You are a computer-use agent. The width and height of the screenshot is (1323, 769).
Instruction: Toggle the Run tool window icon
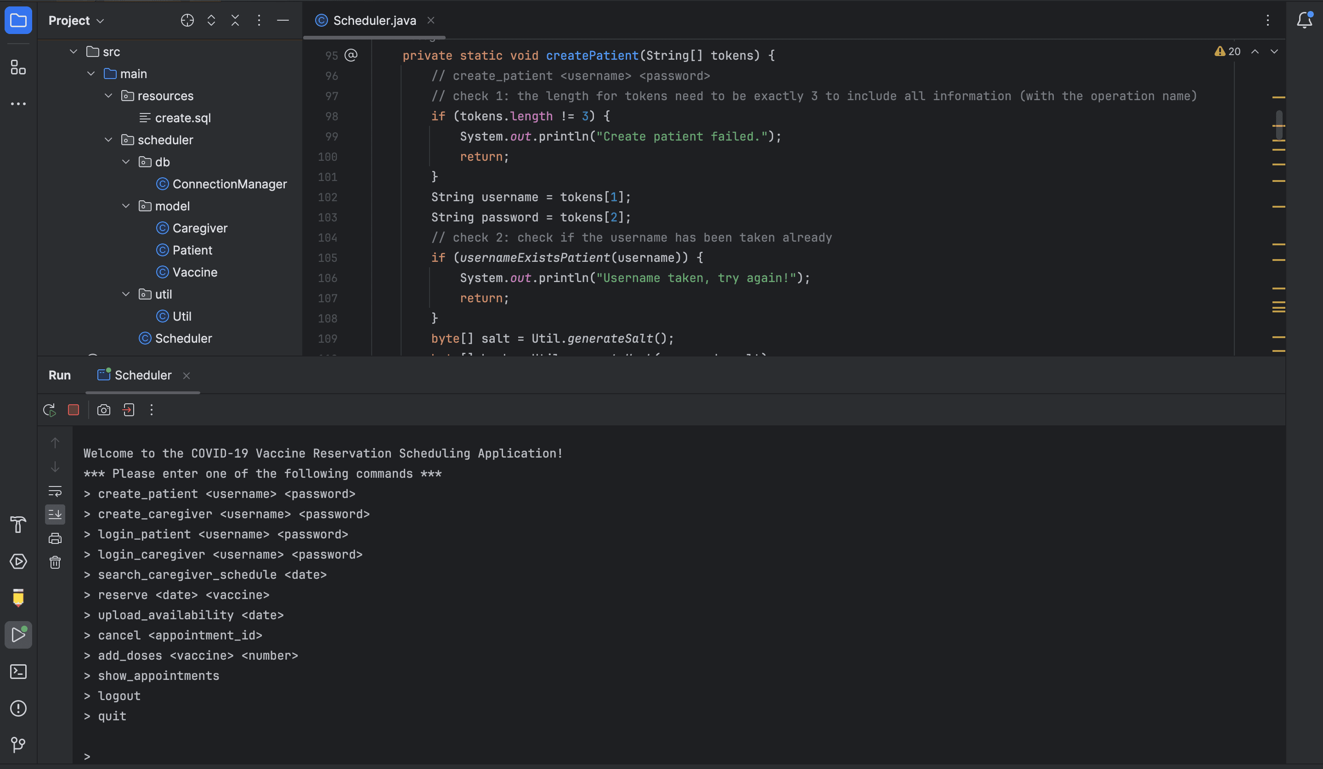pyautogui.click(x=18, y=634)
